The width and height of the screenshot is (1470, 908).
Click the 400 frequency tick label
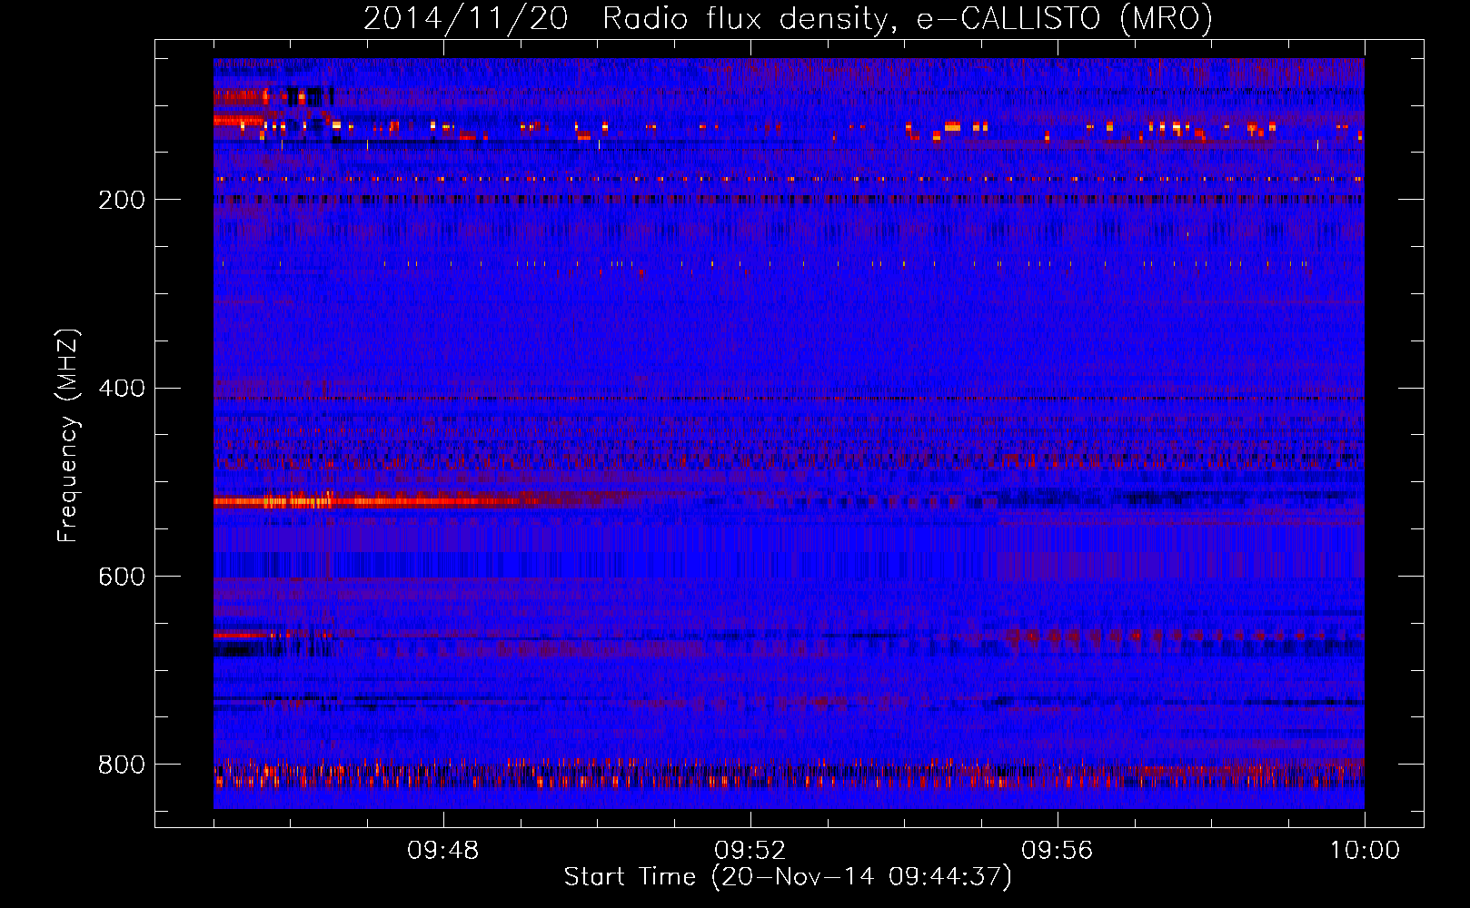click(122, 389)
